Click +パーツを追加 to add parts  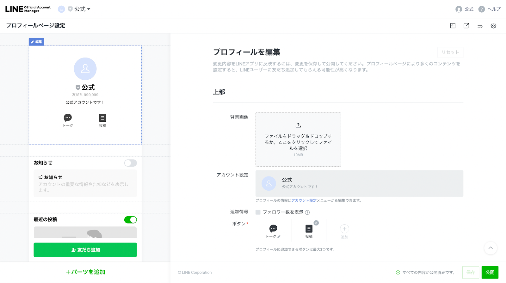click(x=85, y=272)
